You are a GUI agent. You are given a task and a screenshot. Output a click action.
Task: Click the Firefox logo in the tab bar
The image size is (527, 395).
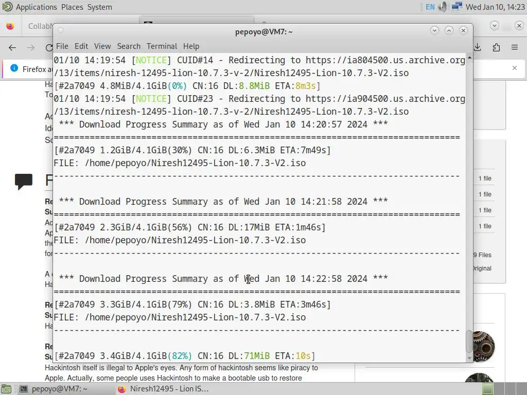pos(10,26)
